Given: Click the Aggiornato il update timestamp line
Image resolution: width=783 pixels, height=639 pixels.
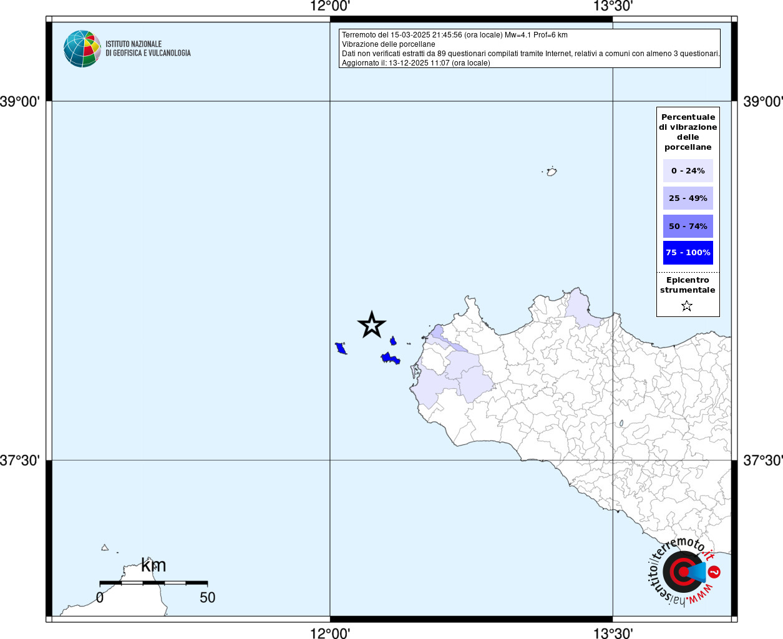Looking at the screenshot, I should pyautogui.click(x=416, y=63).
